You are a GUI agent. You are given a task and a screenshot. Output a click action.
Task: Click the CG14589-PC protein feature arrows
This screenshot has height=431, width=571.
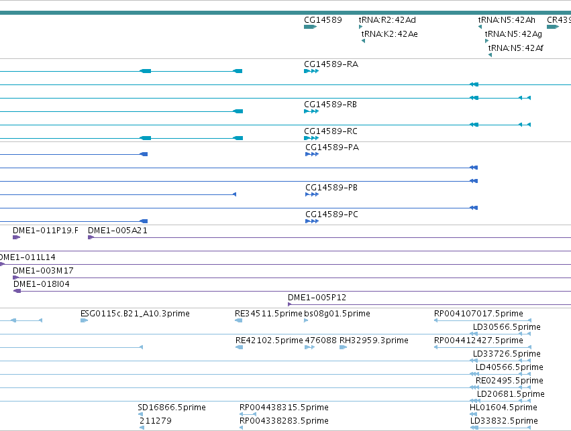click(312, 221)
